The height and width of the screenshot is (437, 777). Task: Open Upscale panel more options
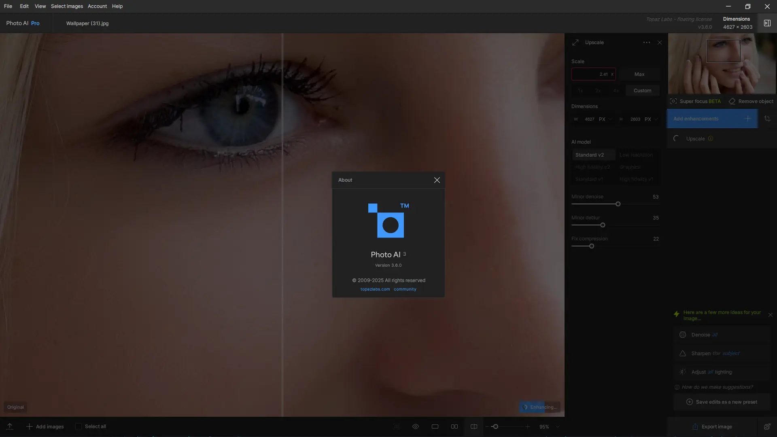[x=646, y=42]
